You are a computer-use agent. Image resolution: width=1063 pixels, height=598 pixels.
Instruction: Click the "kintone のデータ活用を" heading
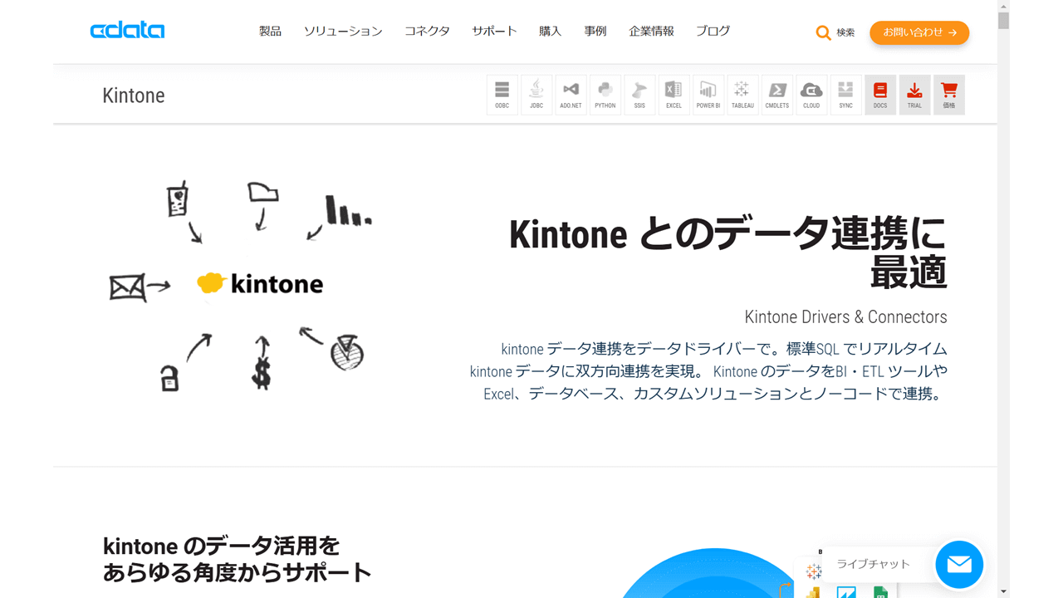click(x=222, y=546)
